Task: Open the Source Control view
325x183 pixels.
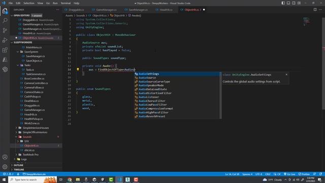Action: click(5, 30)
